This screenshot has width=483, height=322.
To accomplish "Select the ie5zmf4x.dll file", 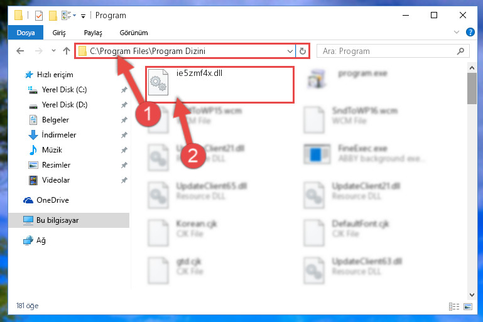I will (x=220, y=85).
